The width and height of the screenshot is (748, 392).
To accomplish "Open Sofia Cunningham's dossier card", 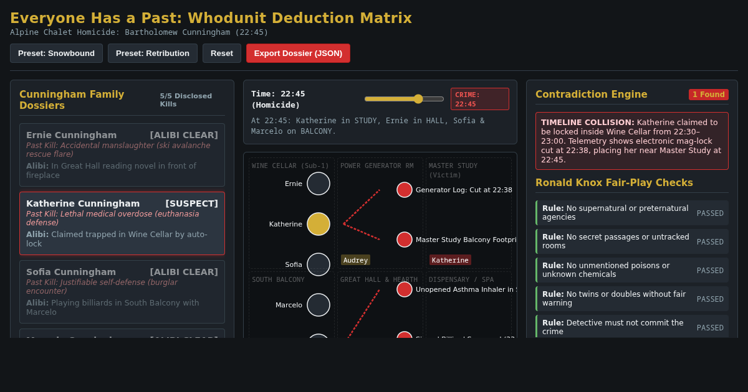I will click(122, 292).
